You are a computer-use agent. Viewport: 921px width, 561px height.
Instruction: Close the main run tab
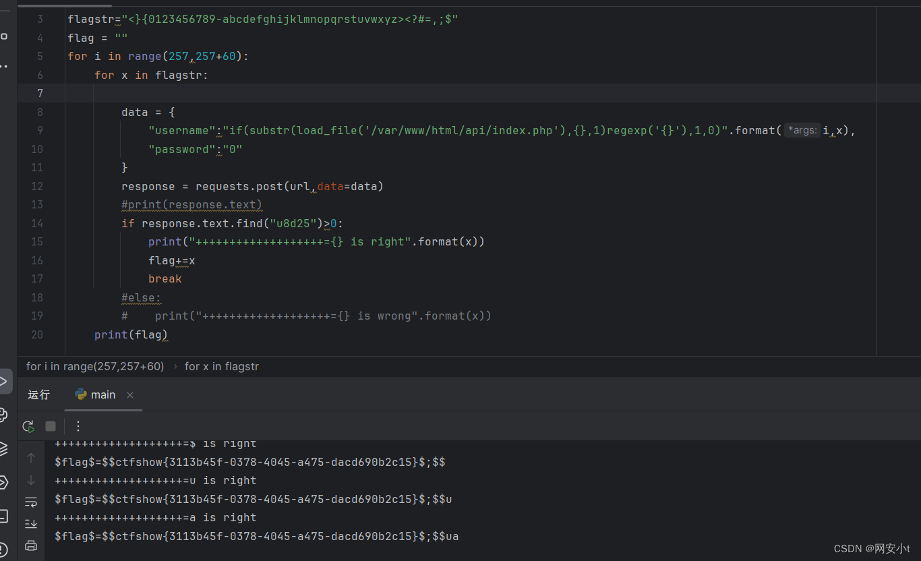(x=130, y=395)
